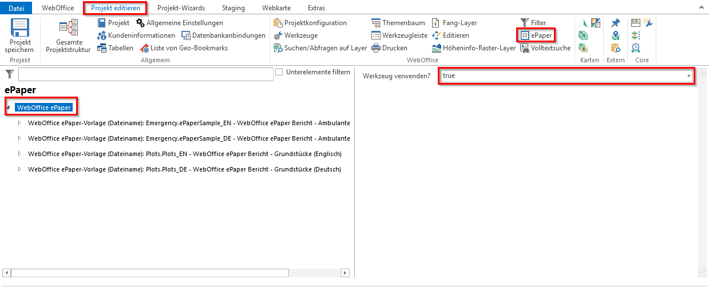The width and height of the screenshot is (709, 287).
Task: Click the database search icon in Extern
Action: 615,48
